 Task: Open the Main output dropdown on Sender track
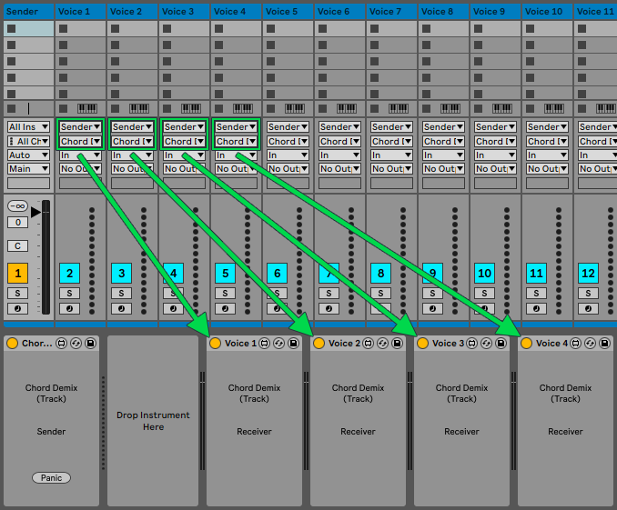29,169
